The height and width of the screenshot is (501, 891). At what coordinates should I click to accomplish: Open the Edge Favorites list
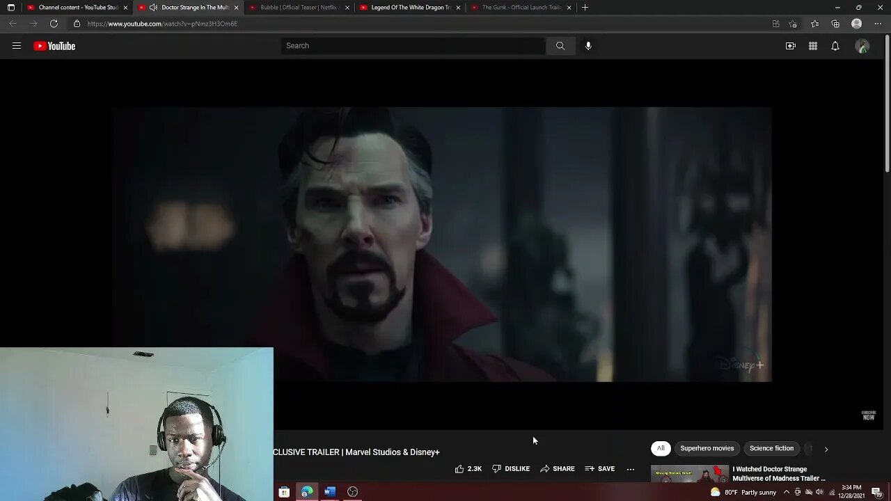pos(814,24)
